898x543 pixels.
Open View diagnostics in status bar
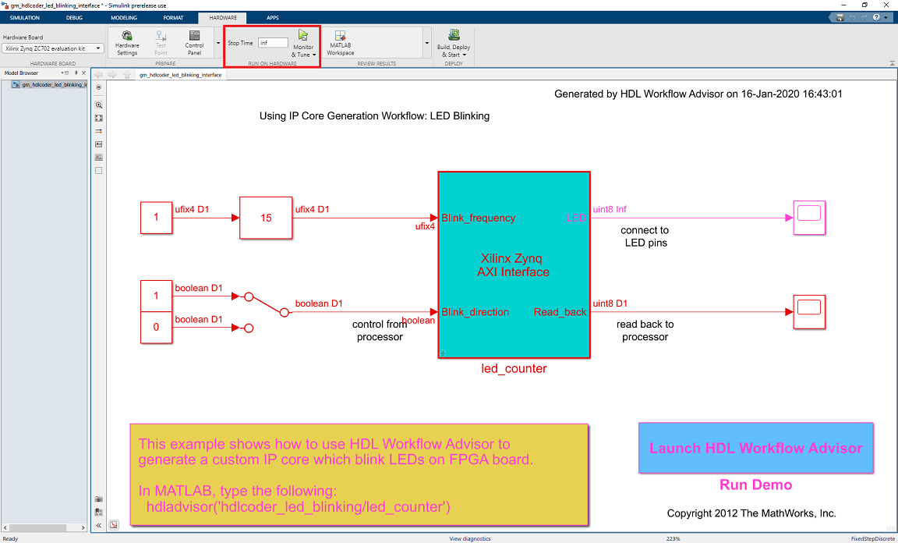(x=469, y=538)
